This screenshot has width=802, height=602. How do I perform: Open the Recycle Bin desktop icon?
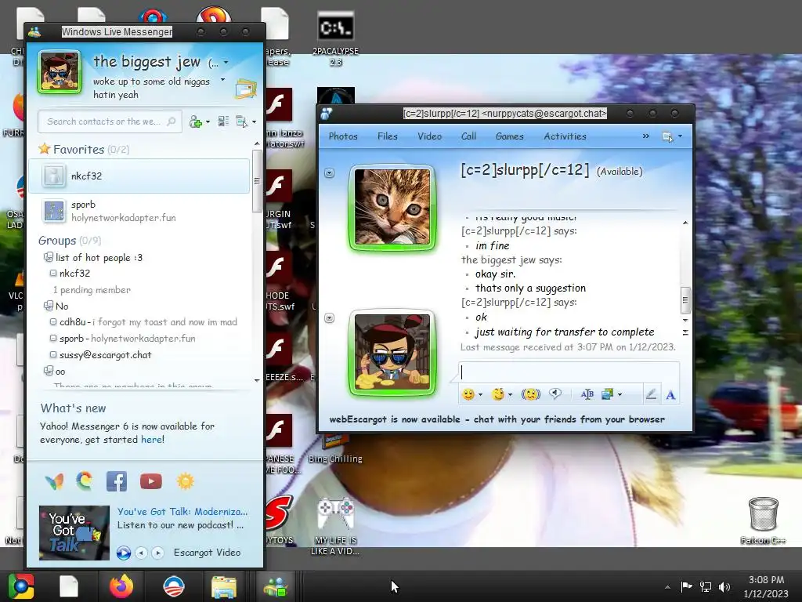[x=763, y=520]
